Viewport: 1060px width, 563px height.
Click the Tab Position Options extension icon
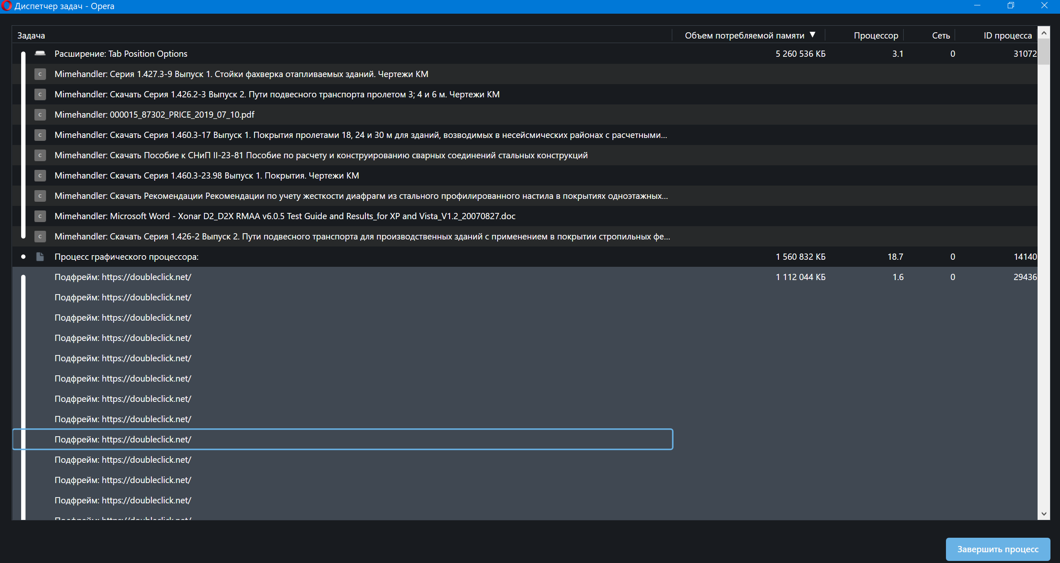(40, 53)
